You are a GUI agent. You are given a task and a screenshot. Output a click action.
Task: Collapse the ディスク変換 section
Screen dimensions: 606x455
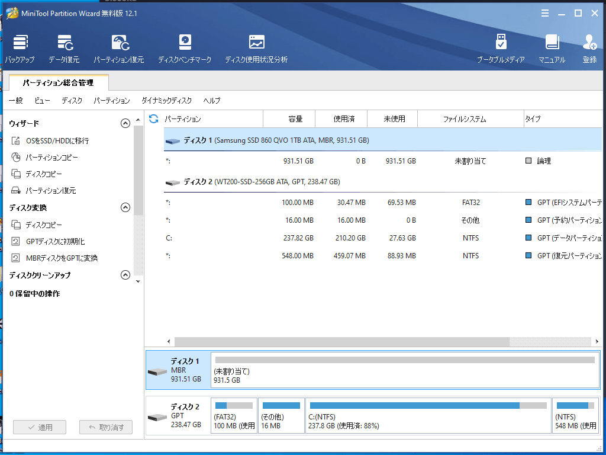(125, 207)
